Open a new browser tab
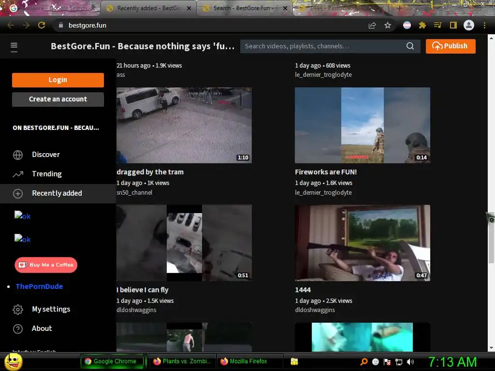This screenshot has width=495, height=371. (x=399, y=8)
